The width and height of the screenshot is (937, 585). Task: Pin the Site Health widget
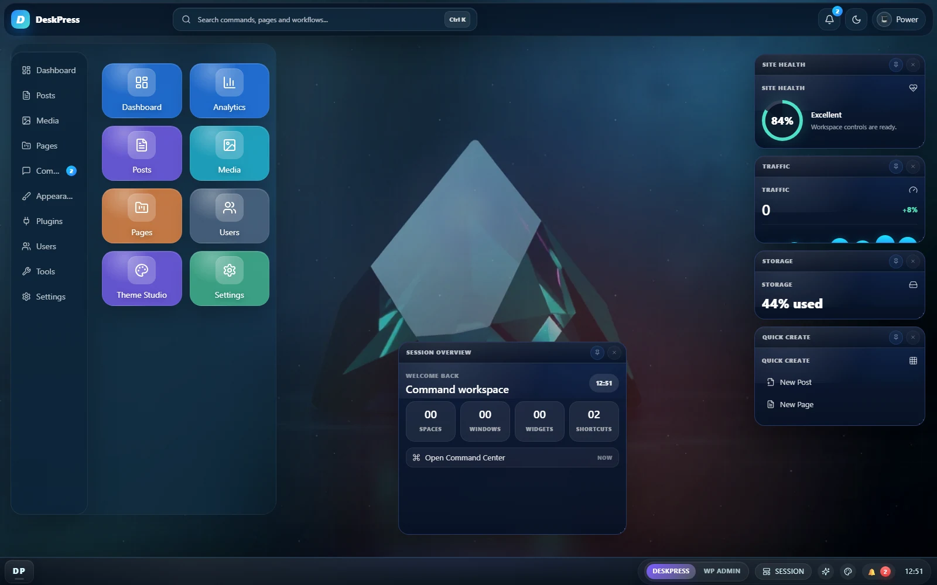coord(896,65)
